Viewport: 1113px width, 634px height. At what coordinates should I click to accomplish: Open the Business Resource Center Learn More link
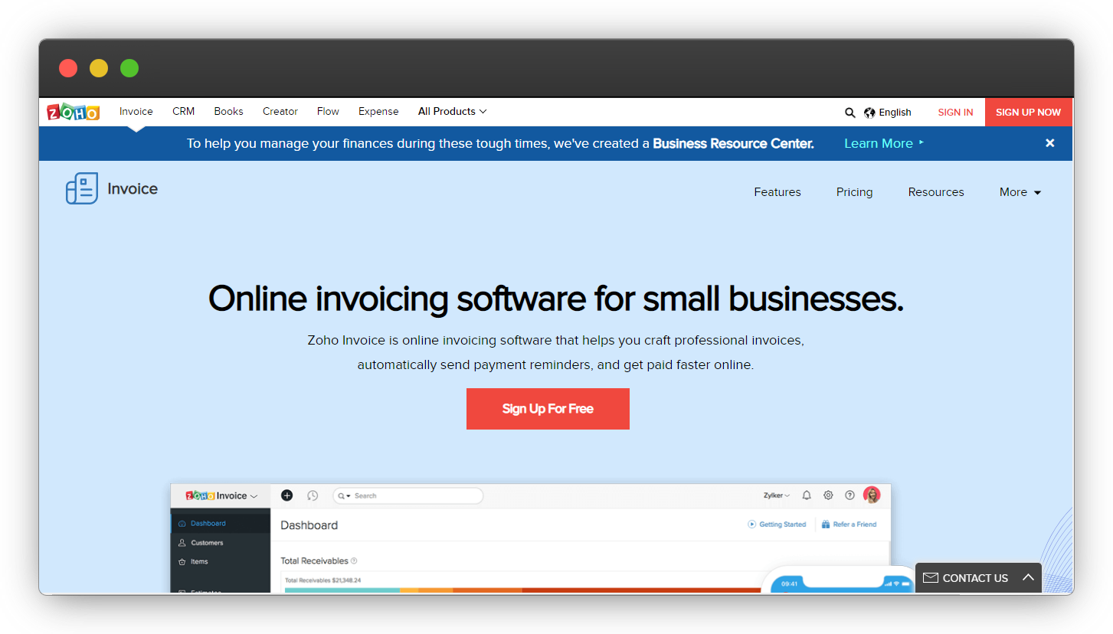[x=879, y=143]
